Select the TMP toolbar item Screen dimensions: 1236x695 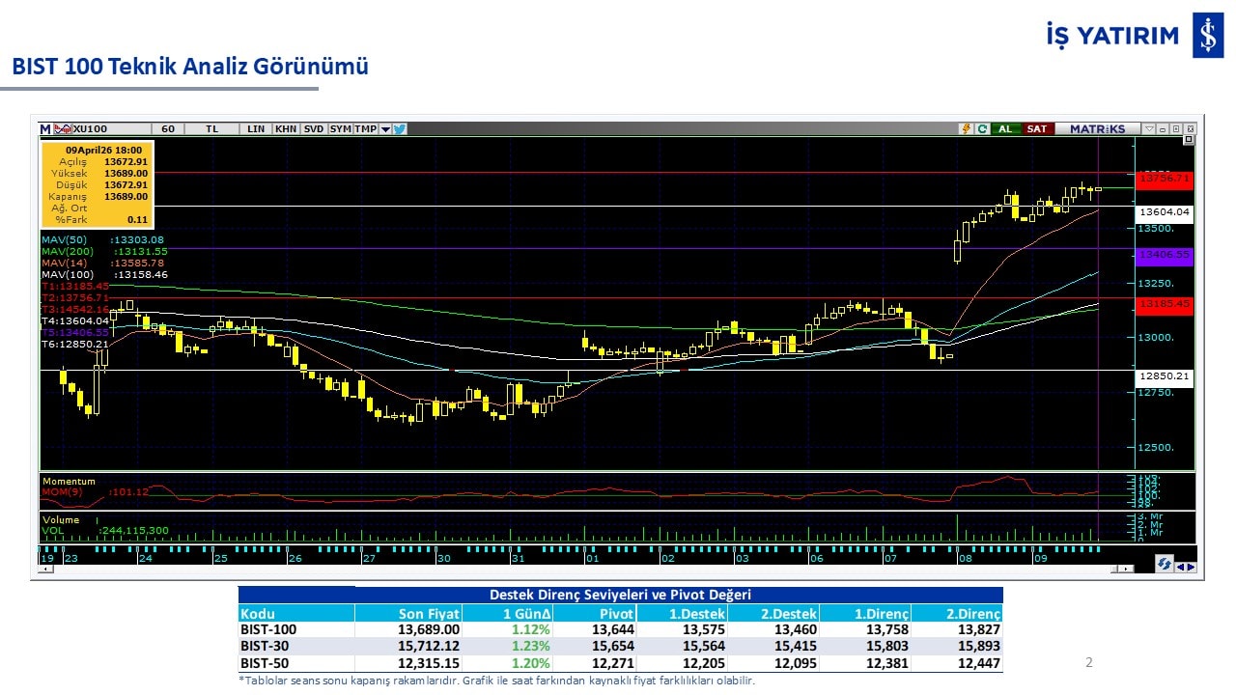click(365, 128)
